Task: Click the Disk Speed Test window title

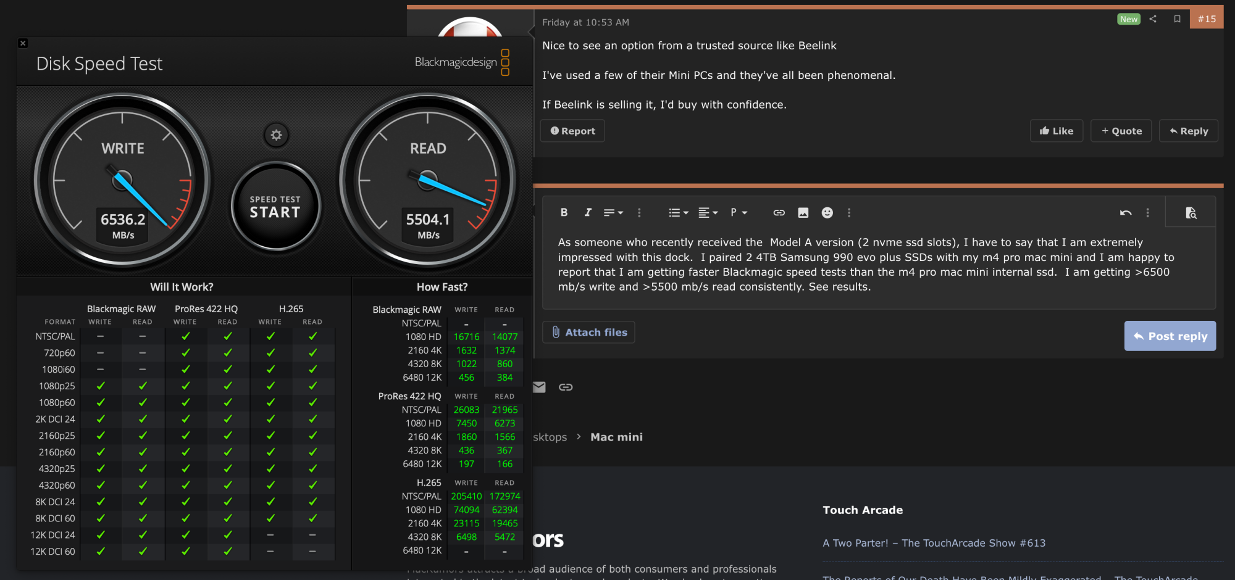Action: point(99,64)
